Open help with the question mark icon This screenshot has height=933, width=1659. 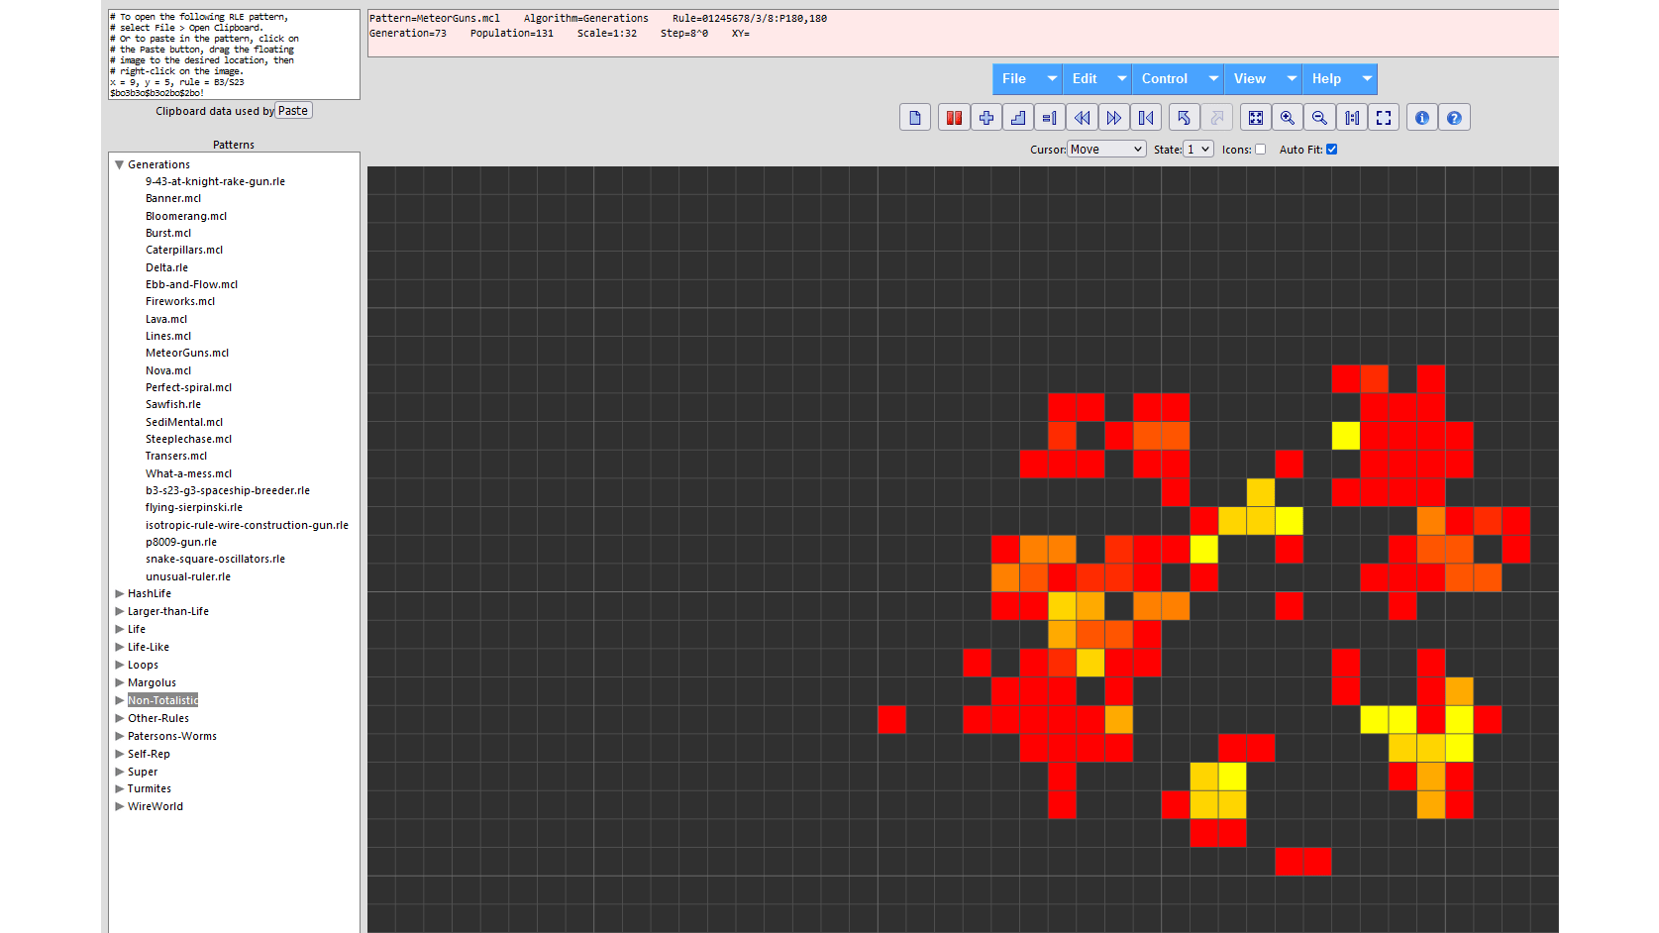click(x=1454, y=118)
